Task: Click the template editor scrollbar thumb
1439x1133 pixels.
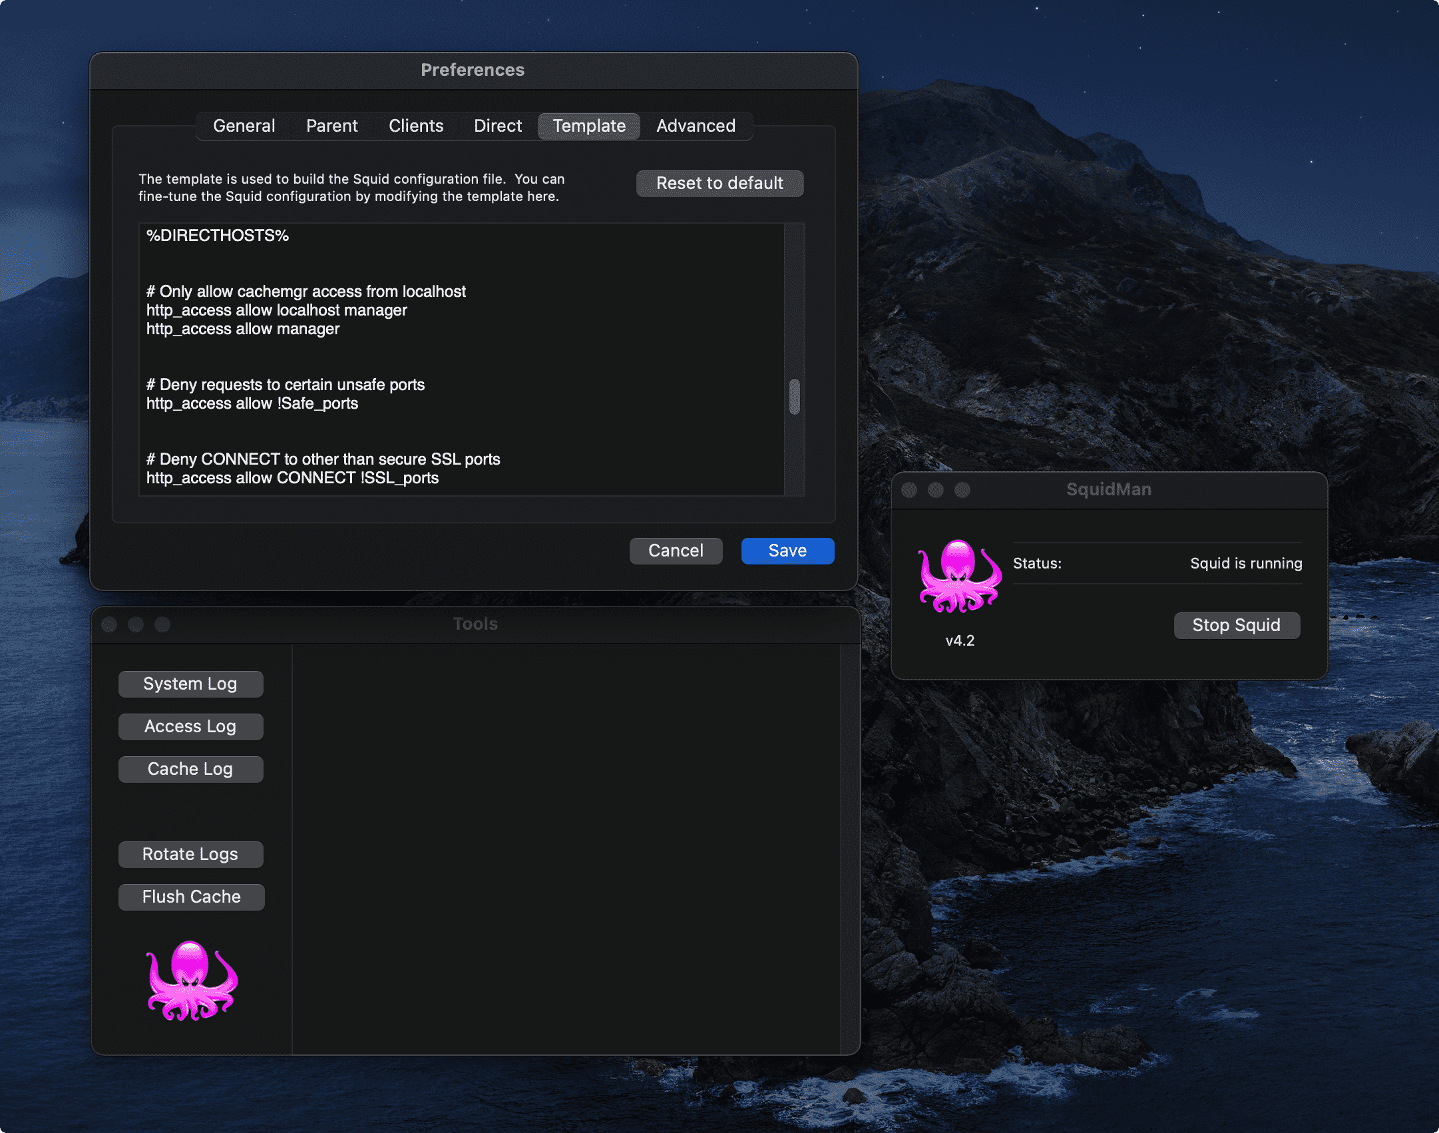Action: click(794, 397)
